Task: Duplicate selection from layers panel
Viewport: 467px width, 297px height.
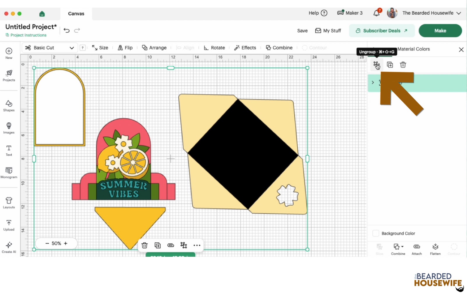Action: tap(390, 65)
